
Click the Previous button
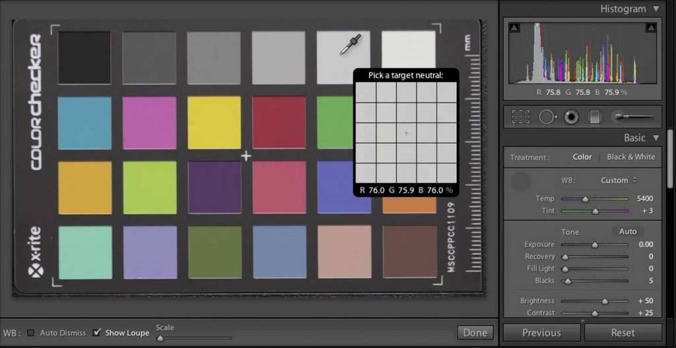541,333
